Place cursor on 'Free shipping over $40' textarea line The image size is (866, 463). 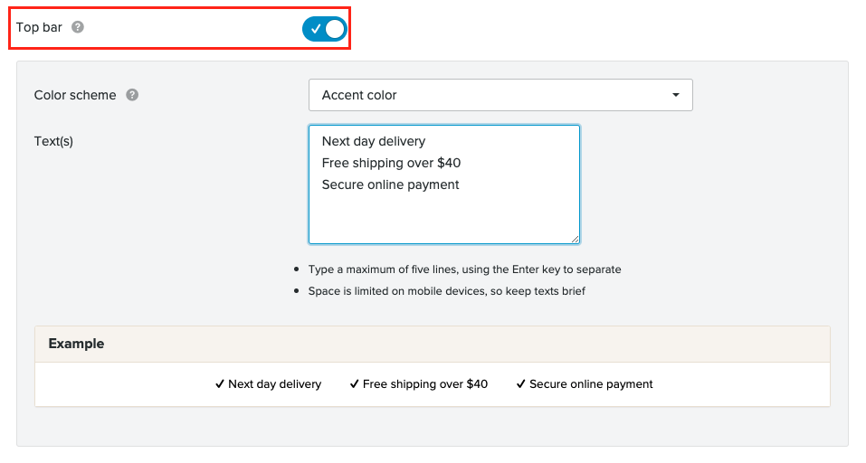tap(391, 163)
